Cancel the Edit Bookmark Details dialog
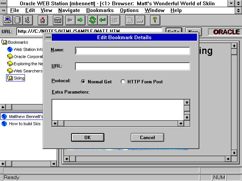 [147, 137]
